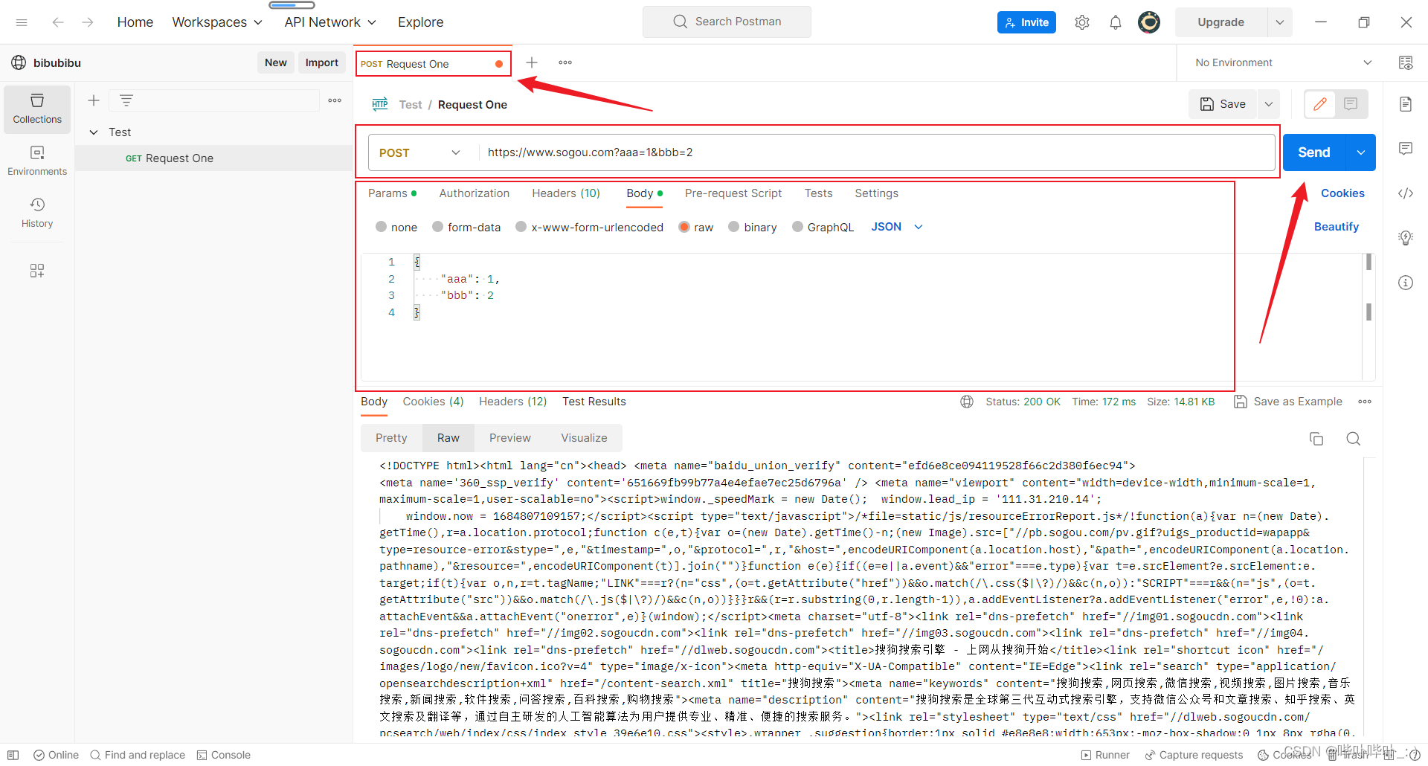Screen dimensions: 1428x766
Task: Switch to comment mode icon
Action: pos(1351,104)
